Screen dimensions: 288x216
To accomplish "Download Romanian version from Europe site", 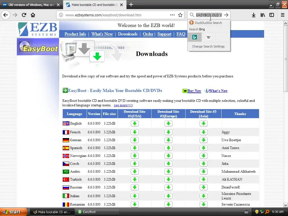I will [x=168, y=204].
